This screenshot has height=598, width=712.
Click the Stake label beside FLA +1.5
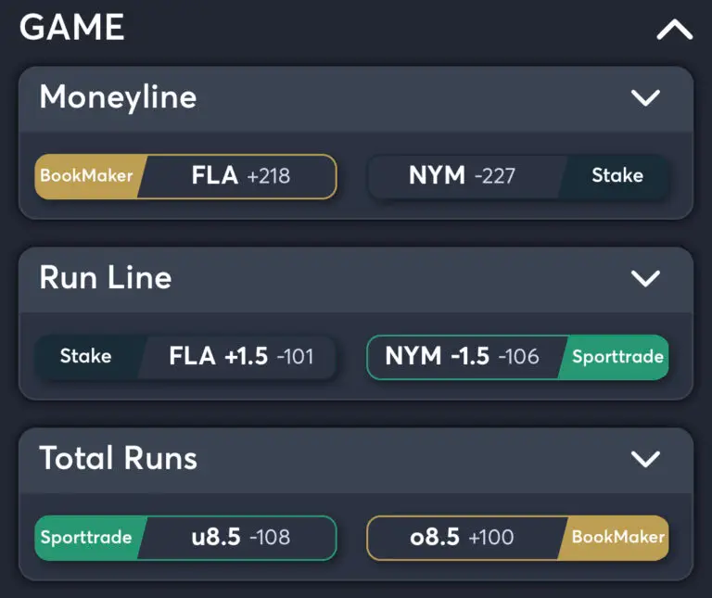pos(86,357)
